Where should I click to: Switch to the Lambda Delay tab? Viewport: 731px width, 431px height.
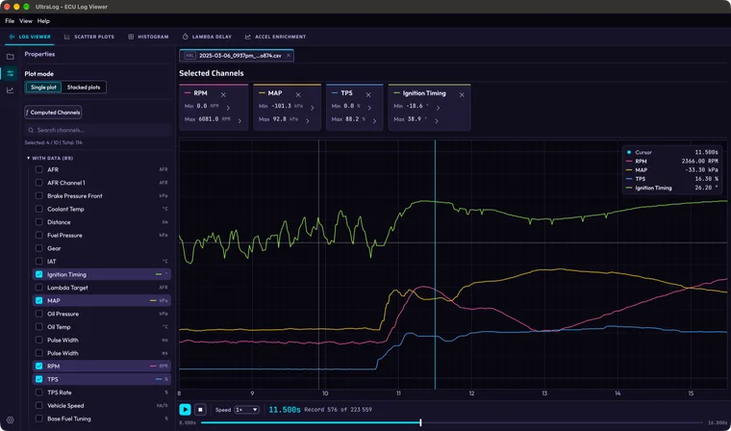[207, 37]
